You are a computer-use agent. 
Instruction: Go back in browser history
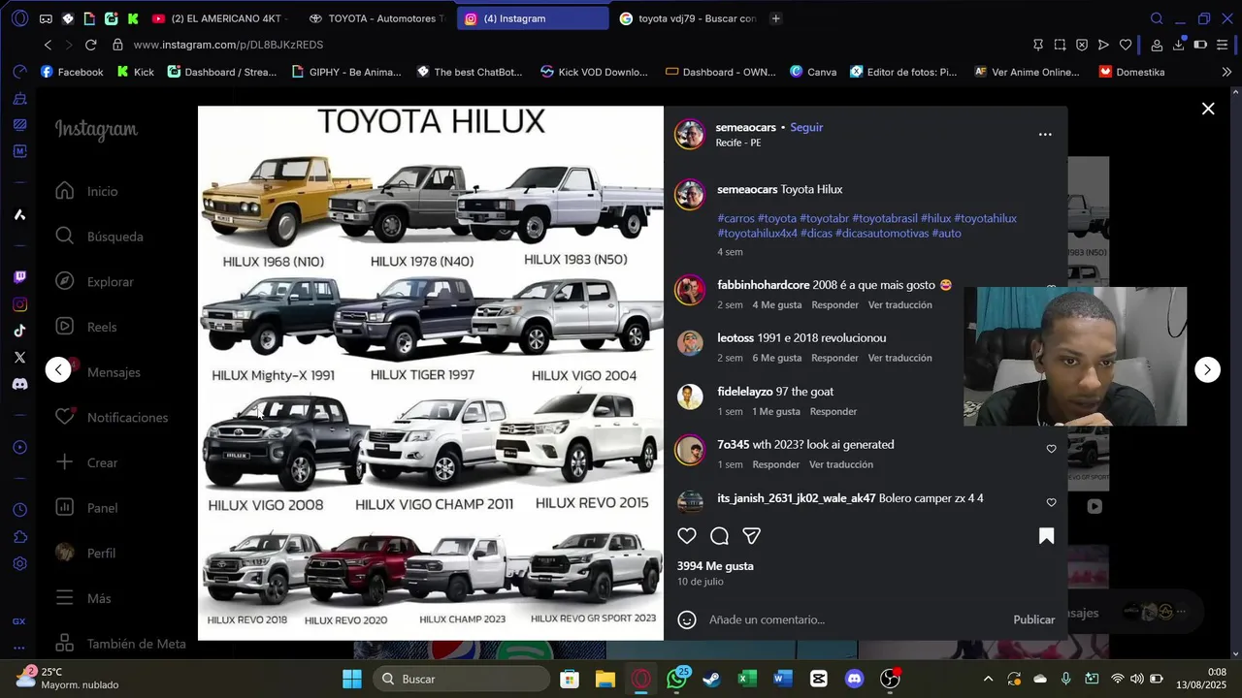click(48, 45)
